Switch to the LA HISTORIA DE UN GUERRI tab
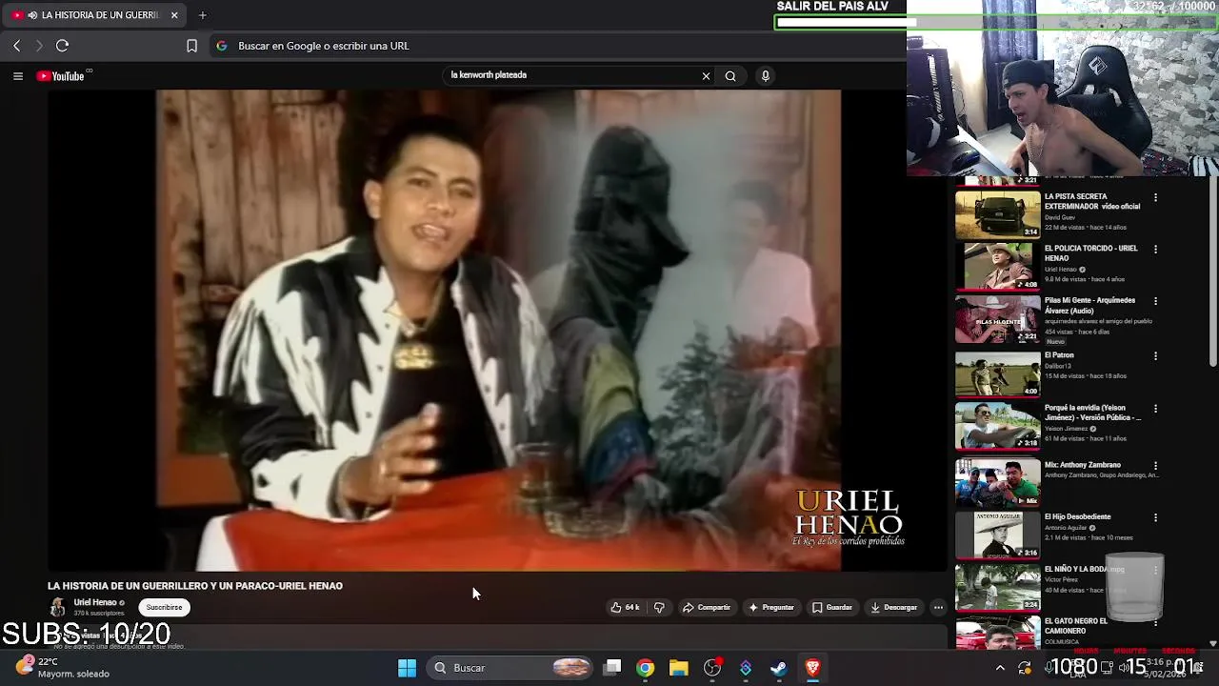 [x=95, y=15]
